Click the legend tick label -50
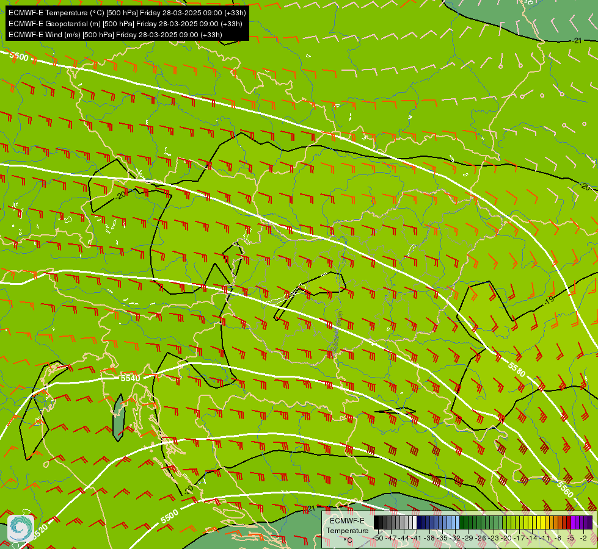Viewport: 598px width, 549px height. point(378,538)
